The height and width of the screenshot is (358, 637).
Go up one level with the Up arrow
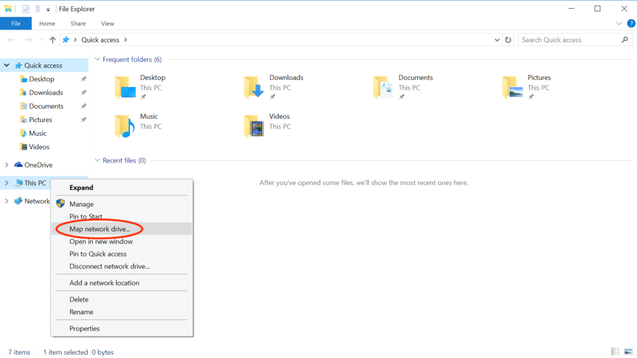[52, 40]
